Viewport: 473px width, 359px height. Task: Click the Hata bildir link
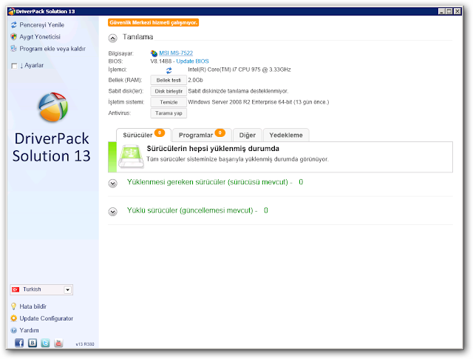[33, 306]
